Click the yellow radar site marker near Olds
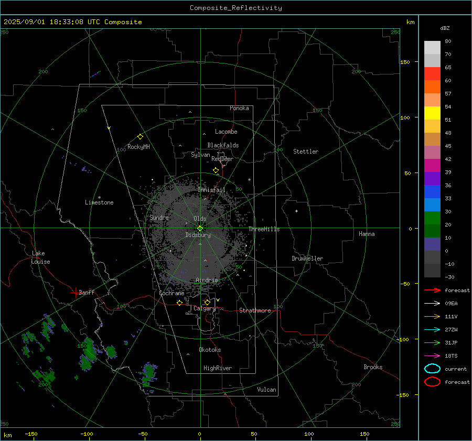The height and width of the screenshot is (441, 472). (200, 229)
